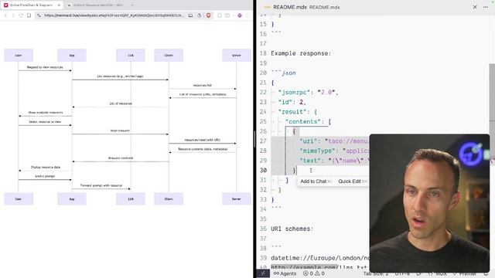
Task: Bookmark the current page
Action: point(29,15)
